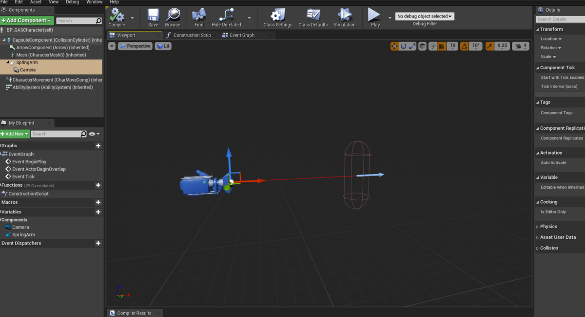The height and width of the screenshot is (317, 585).
Task: Open Class Defaults from the toolbar
Action: (313, 15)
